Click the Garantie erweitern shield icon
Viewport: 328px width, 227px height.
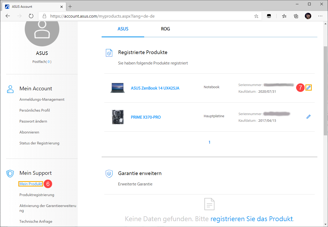pos(109,174)
